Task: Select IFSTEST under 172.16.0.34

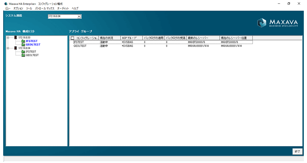Action: pyautogui.click(x=31, y=52)
